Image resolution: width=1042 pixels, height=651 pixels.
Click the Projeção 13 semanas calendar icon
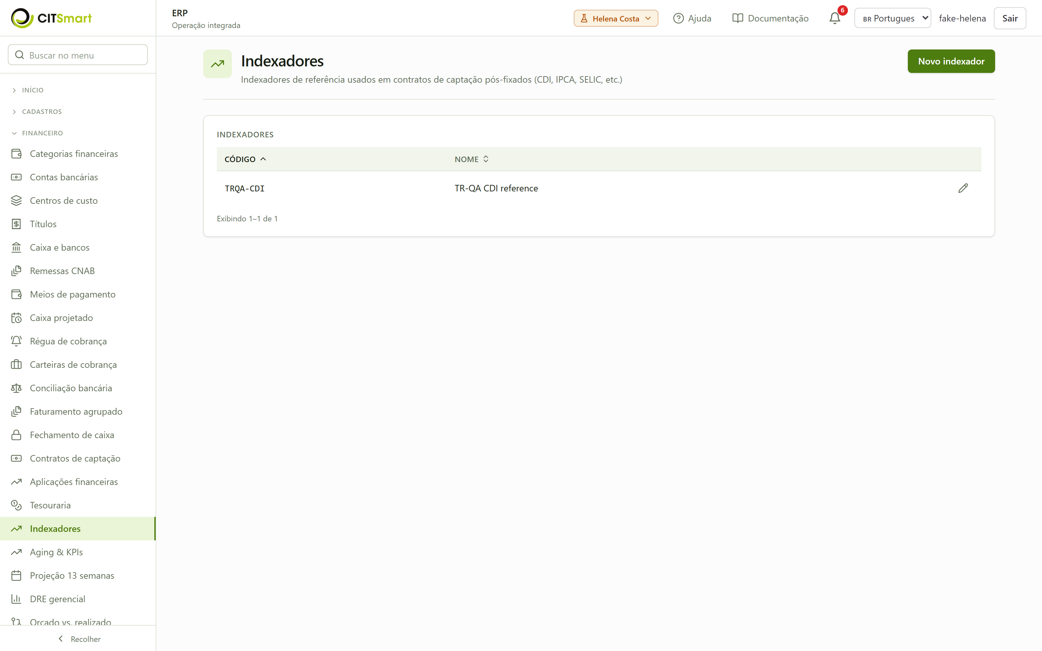pyautogui.click(x=16, y=576)
